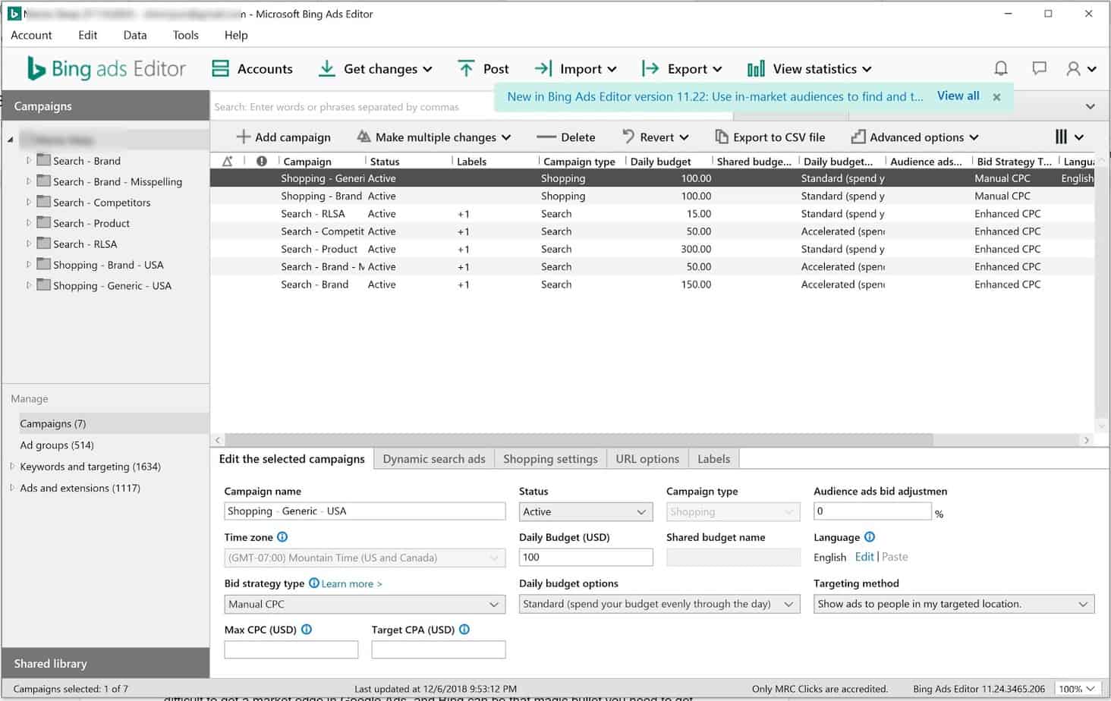Screen dimensions: 1111x701
Task: Click the campaign search box
Action: pyautogui.click(x=471, y=107)
